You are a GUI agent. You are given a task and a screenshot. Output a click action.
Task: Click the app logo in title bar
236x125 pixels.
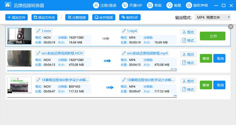pos(8,5)
